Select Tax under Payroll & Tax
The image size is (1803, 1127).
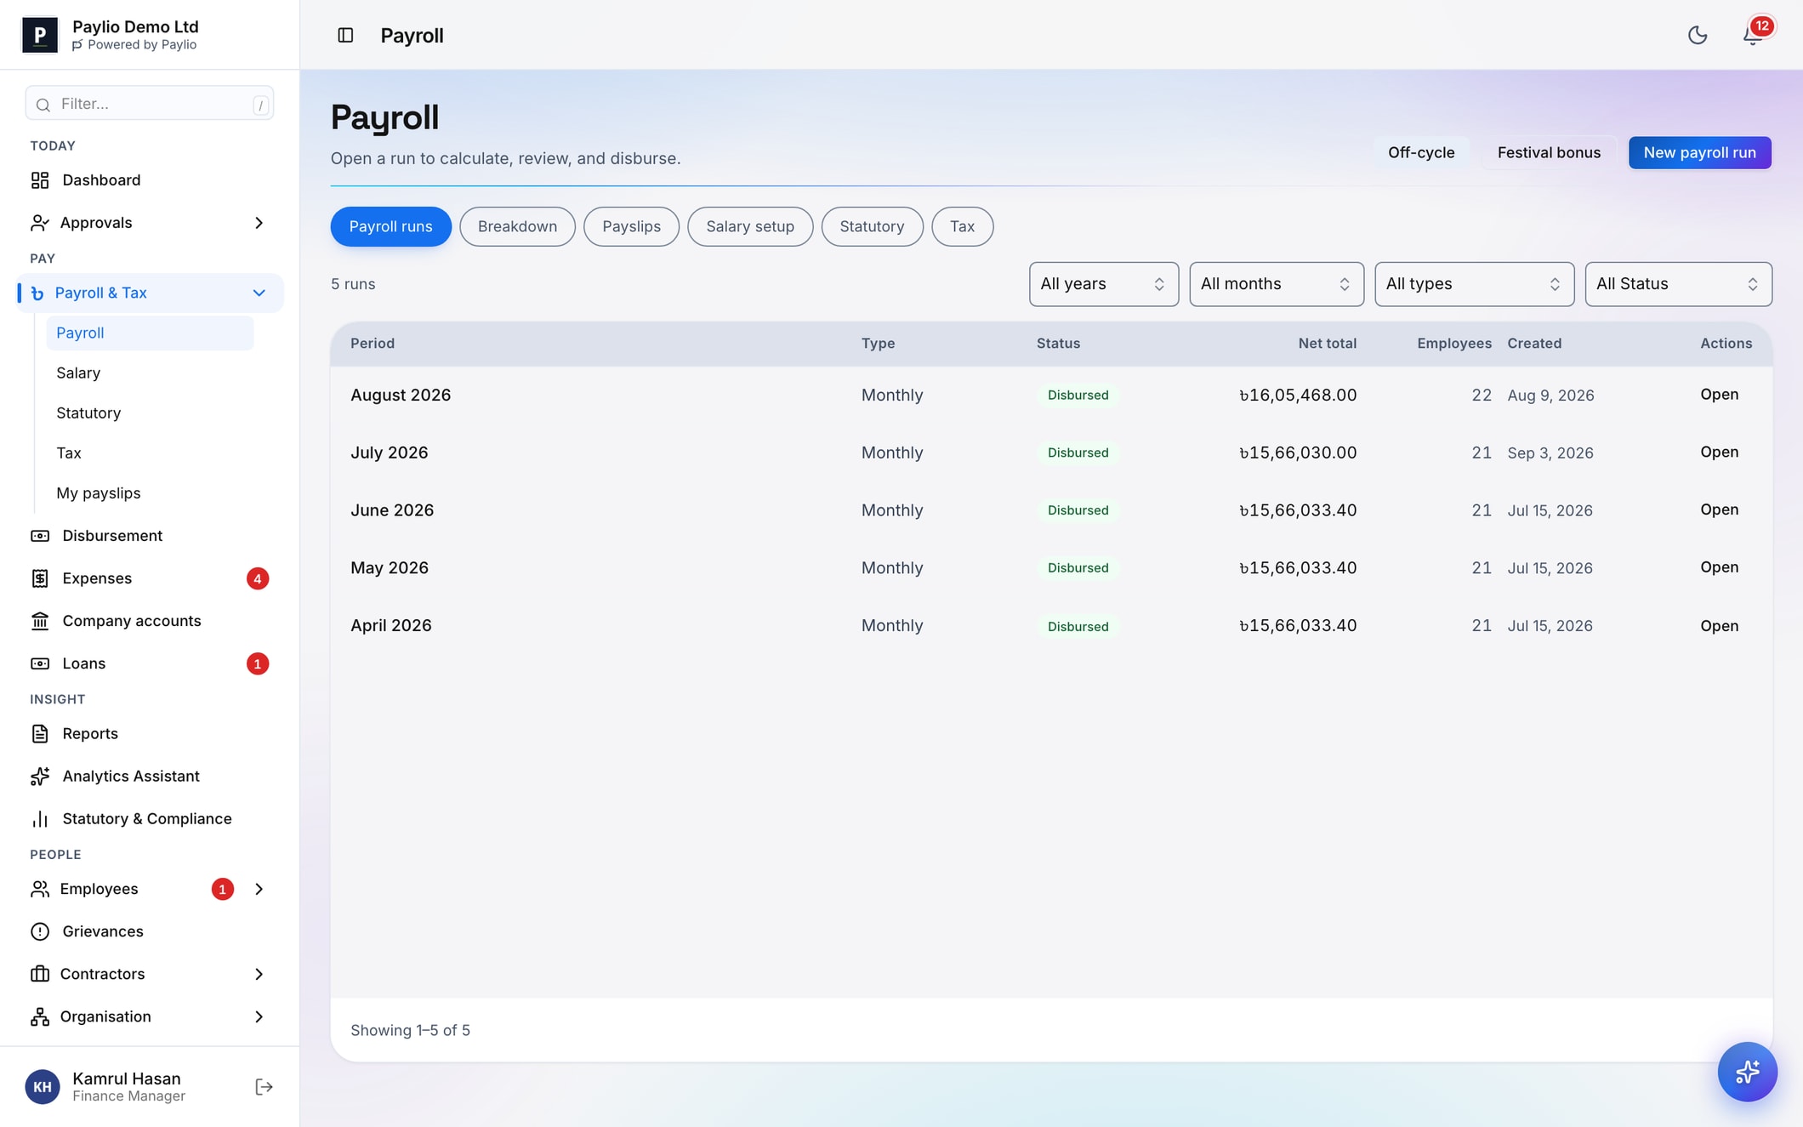pyautogui.click(x=150, y=453)
